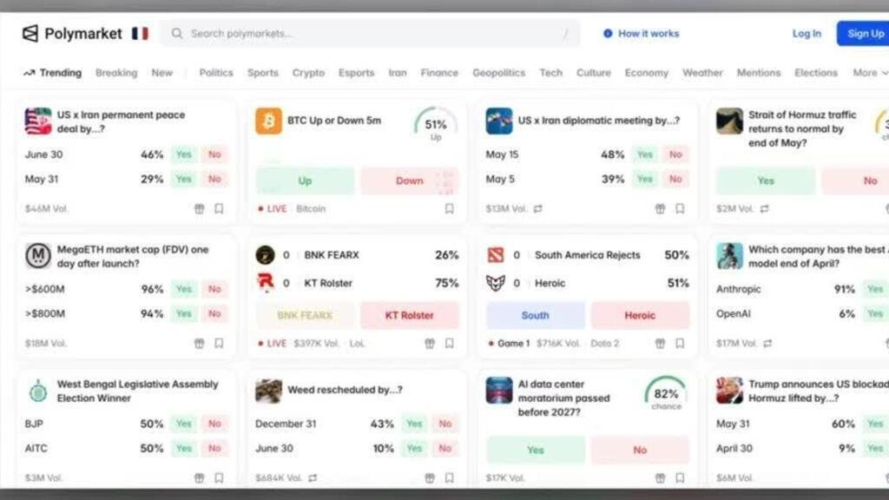Click gift icon on MegaETH market card
Image resolution: width=889 pixels, height=500 pixels.
click(199, 343)
